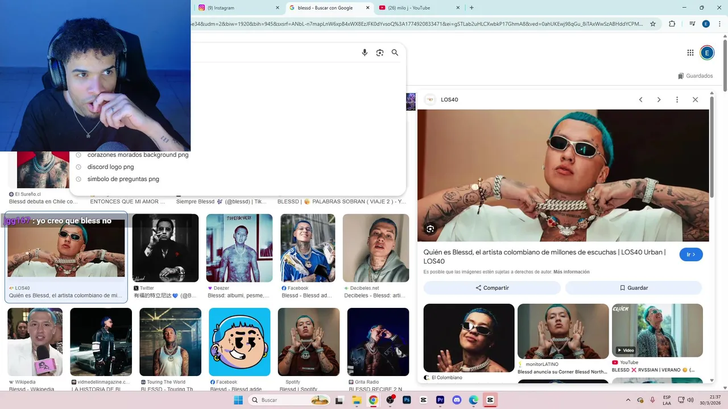Select 'simbolo de preguntas png' suggestion
Viewport: 728px width, 409px height.
coord(123,179)
